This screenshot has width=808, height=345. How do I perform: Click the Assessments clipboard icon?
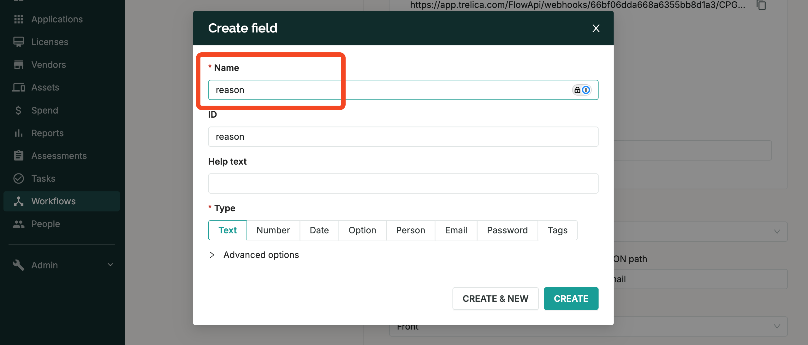[19, 156]
